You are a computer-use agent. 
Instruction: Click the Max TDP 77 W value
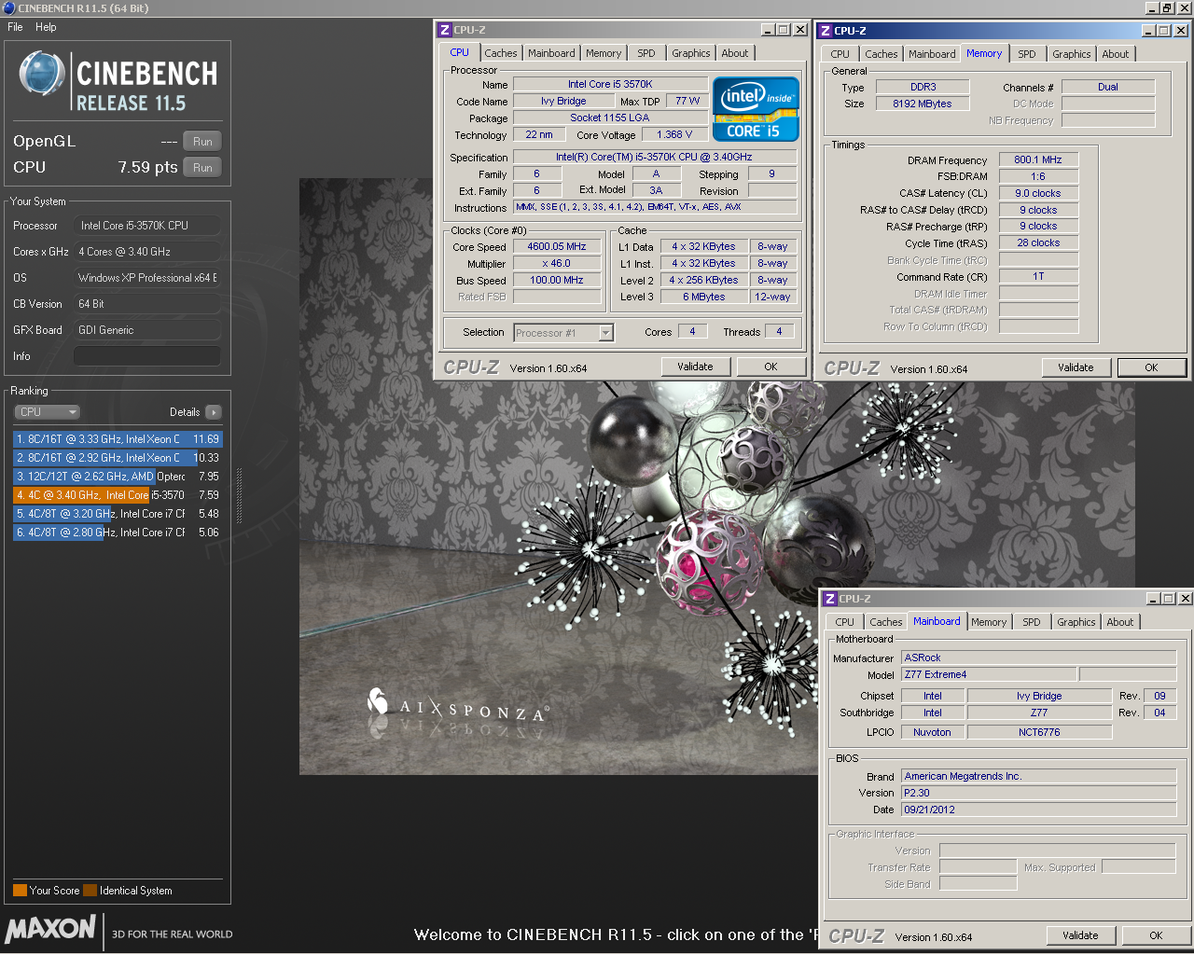point(687,102)
